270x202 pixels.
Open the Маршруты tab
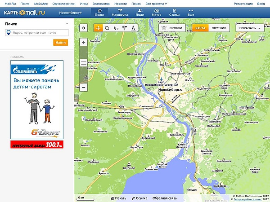click(x=120, y=13)
